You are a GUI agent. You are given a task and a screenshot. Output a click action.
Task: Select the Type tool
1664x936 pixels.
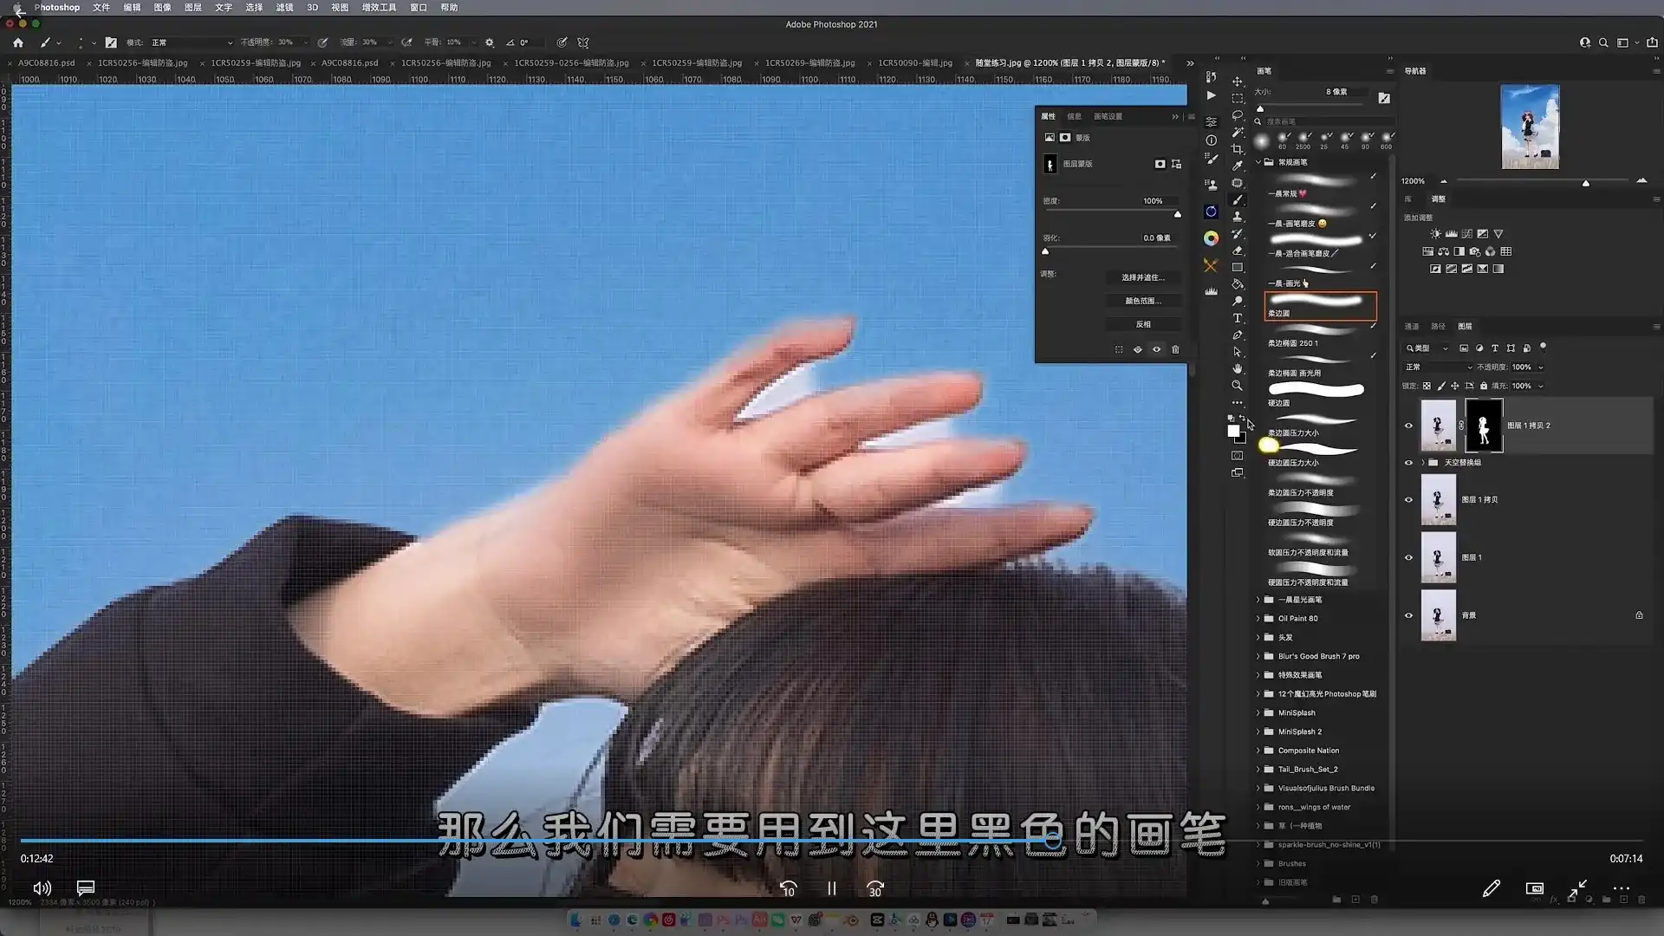(1238, 318)
